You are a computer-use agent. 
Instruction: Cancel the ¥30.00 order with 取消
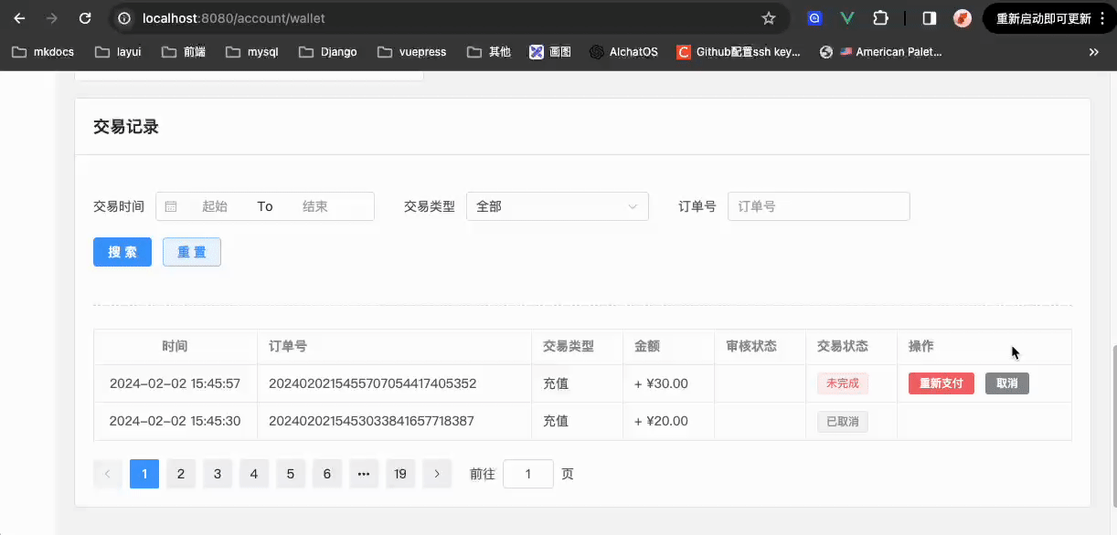point(1006,383)
